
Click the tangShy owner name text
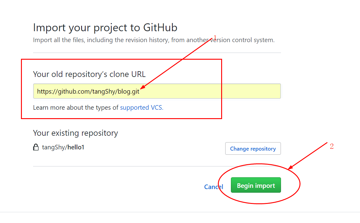click(x=53, y=148)
